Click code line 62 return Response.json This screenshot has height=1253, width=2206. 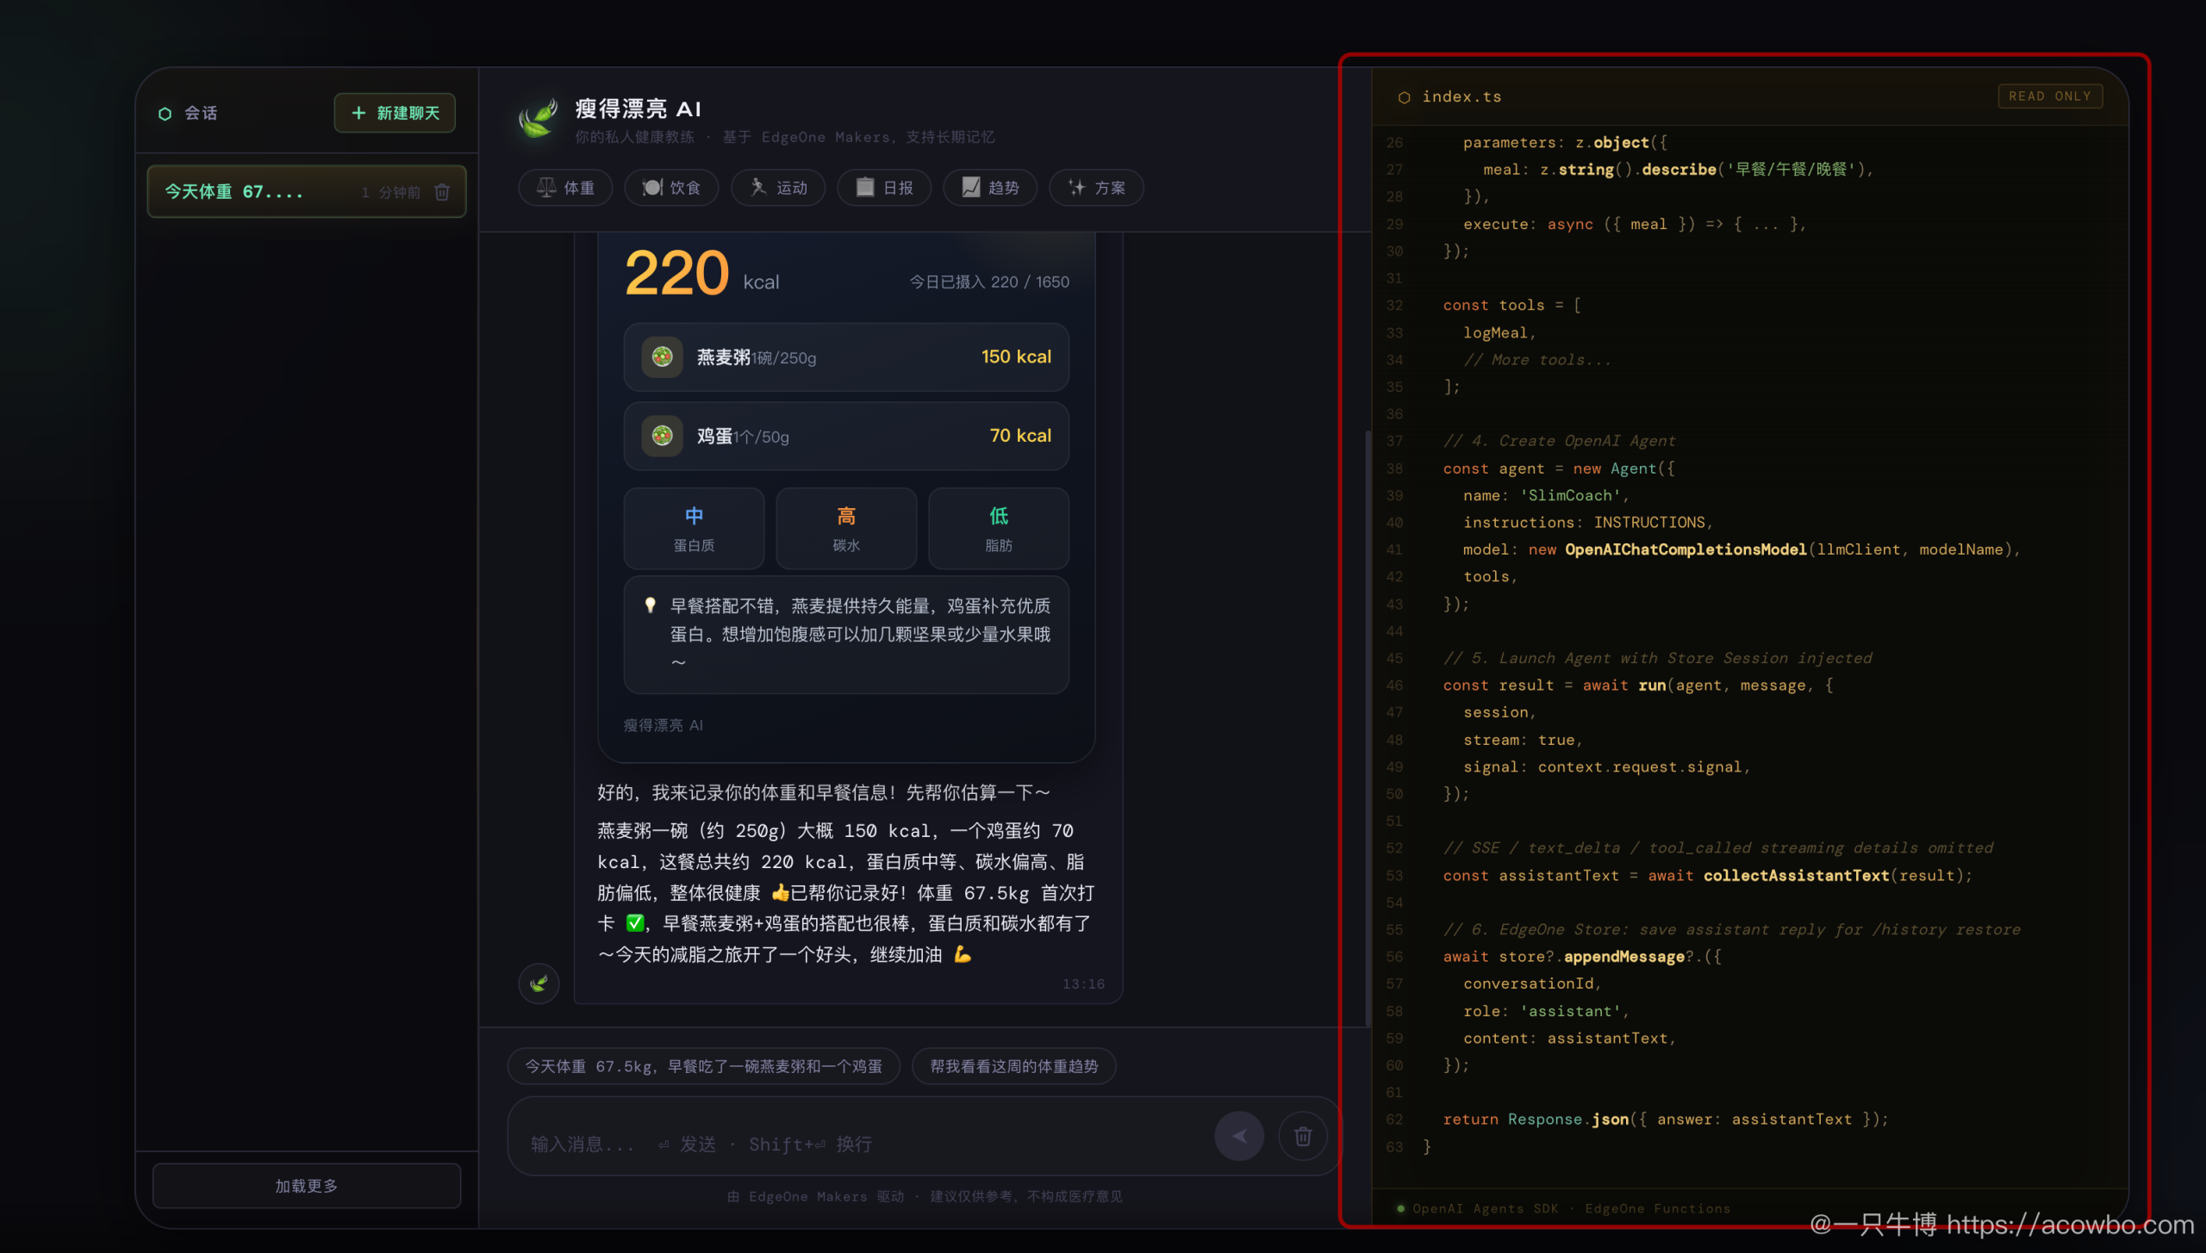(1666, 1120)
